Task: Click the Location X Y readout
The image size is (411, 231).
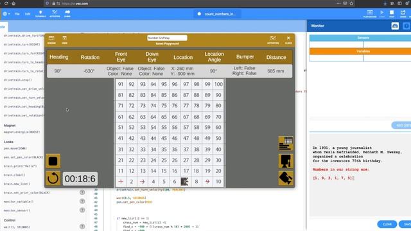Action: 182,71
